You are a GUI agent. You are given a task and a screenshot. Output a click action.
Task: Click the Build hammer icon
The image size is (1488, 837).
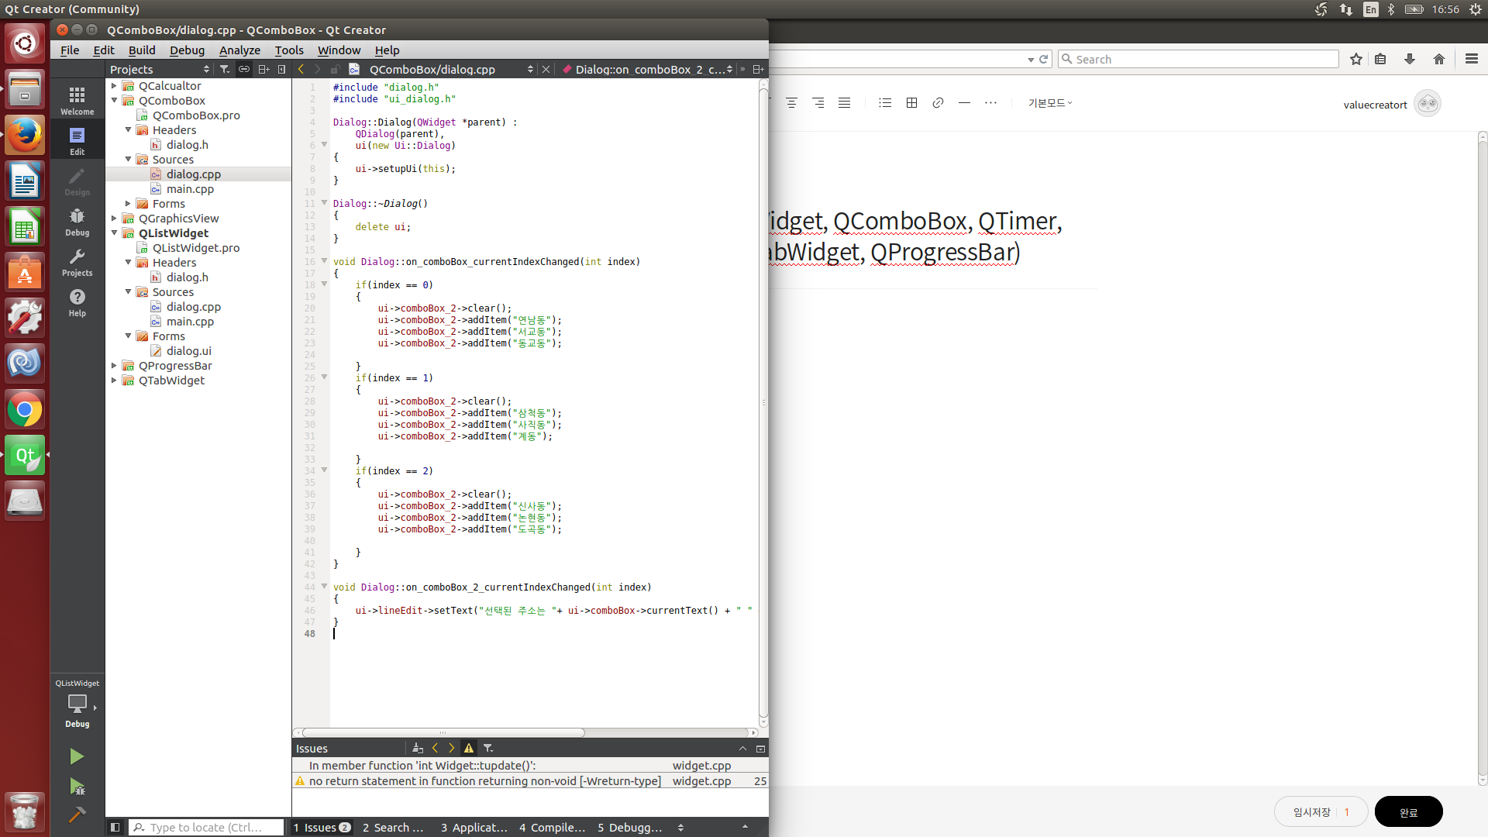click(76, 815)
